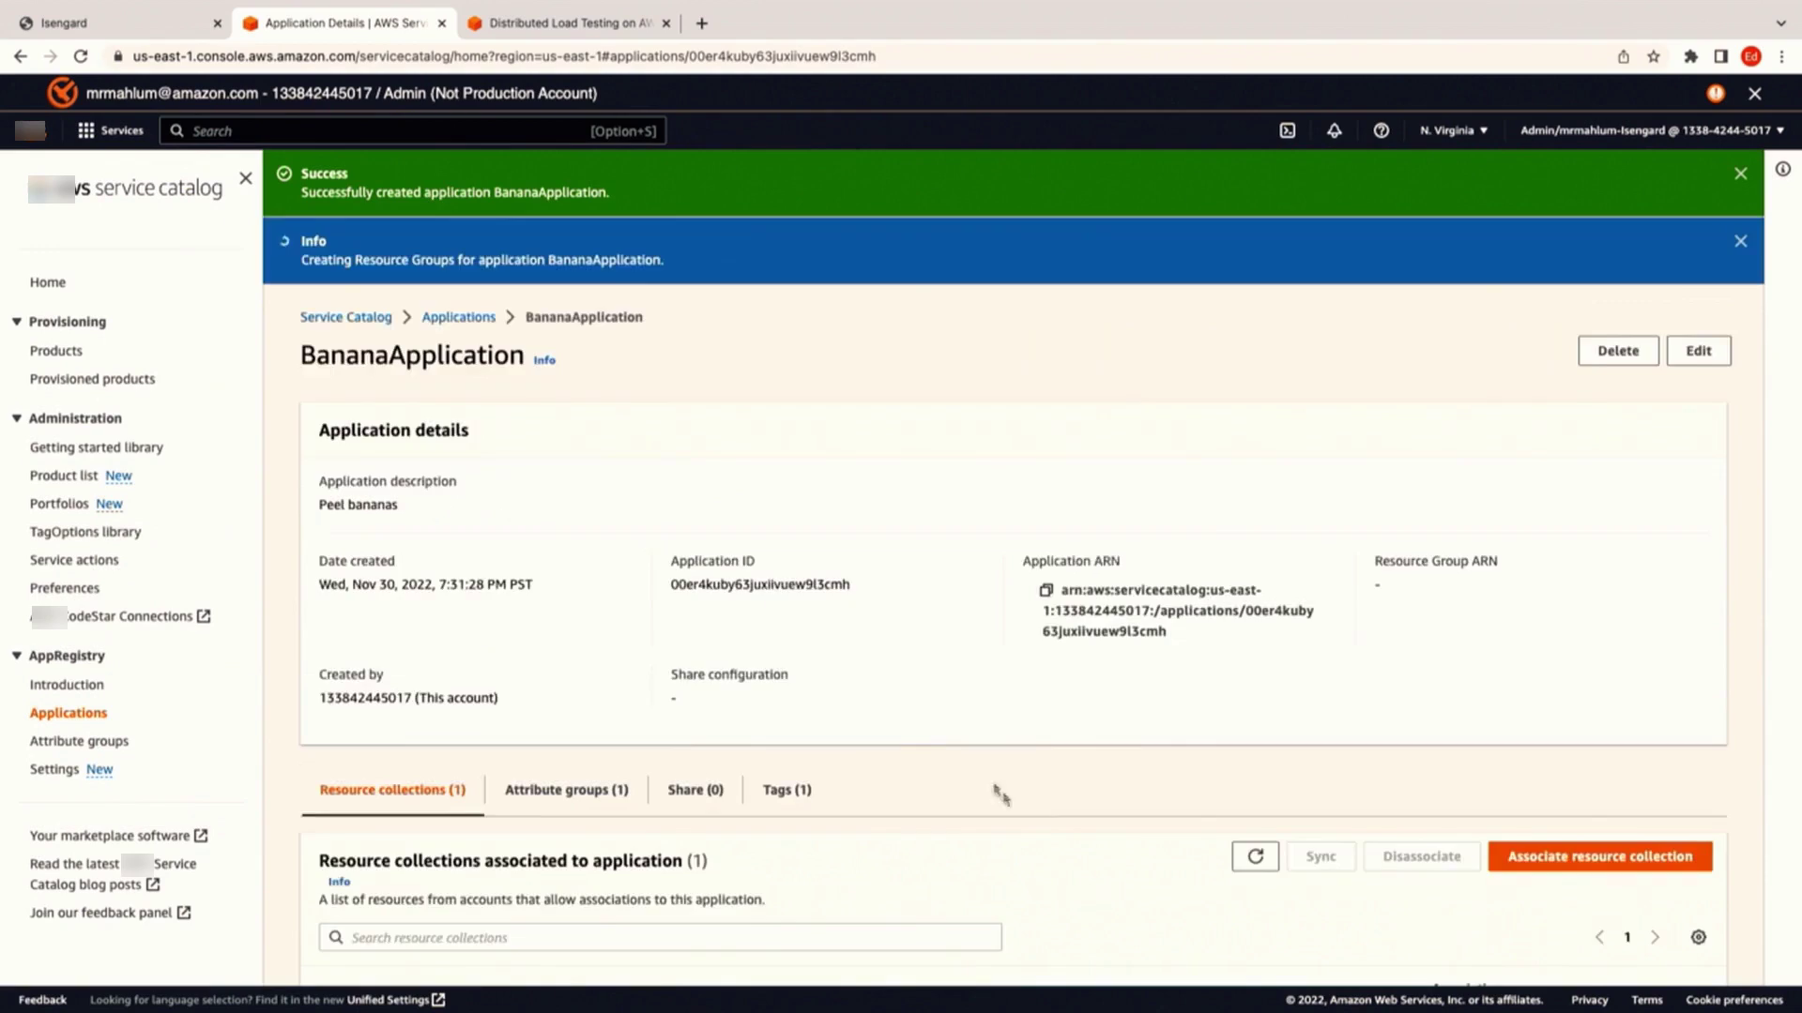Dismiss the green Success banner

[x=1740, y=174]
